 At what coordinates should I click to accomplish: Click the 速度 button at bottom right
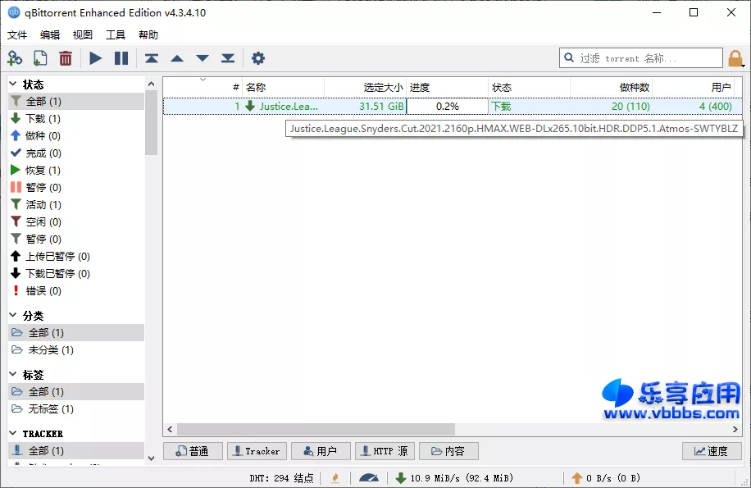tap(711, 450)
